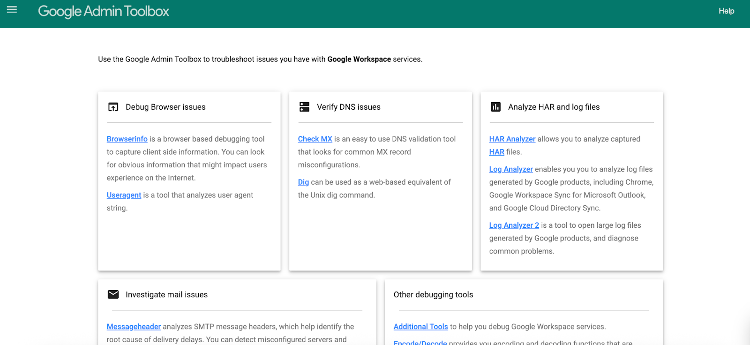
Task: Open the HAR Analyzer link
Action: pyautogui.click(x=512, y=139)
